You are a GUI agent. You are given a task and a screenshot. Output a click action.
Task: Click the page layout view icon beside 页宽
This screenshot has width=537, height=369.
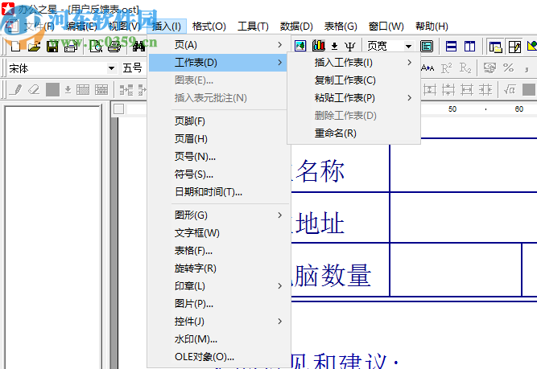point(427,46)
